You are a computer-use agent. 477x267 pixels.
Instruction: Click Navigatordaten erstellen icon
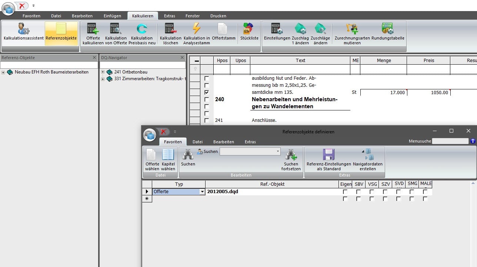pyautogui.click(x=367, y=160)
